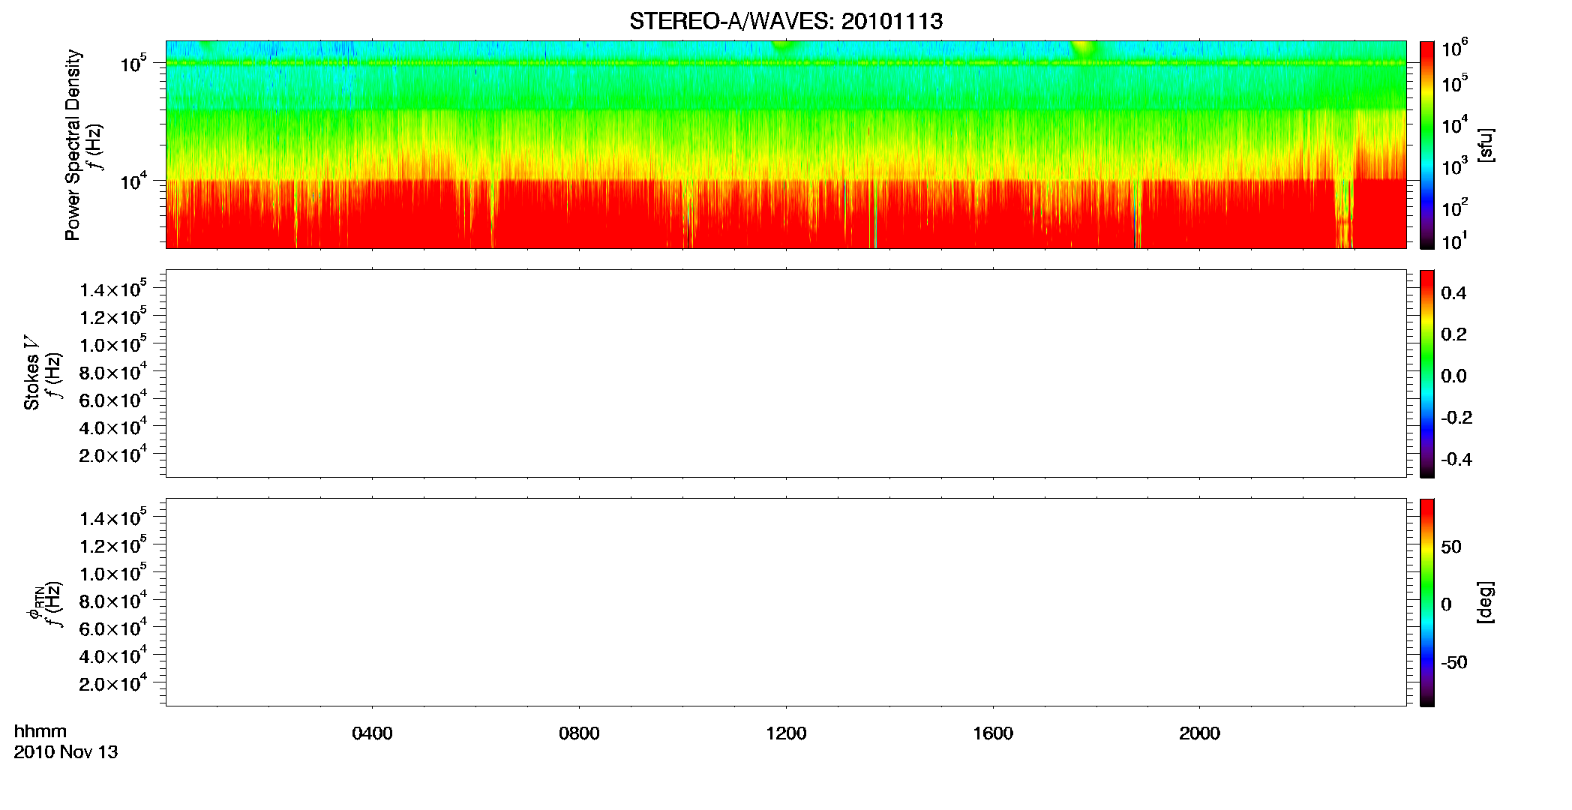Click inside the empty φ RTN plot panel

pyautogui.click(x=786, y=602)
